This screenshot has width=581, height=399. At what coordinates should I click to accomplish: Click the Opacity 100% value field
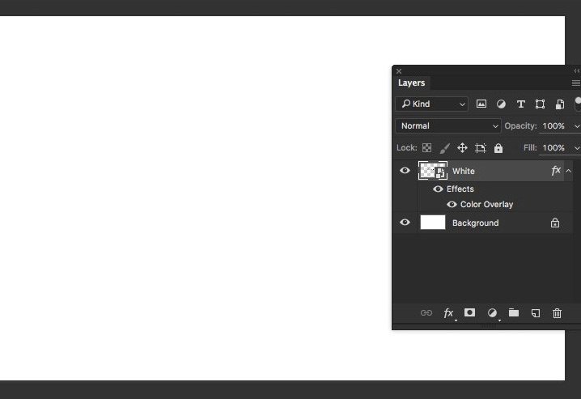pos(553,126)
